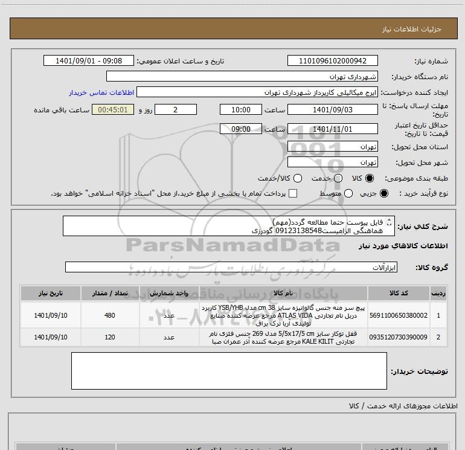The image size is (465, 450).
Task: Click the نام کالا column header
Action: click(x=283, y=293)
